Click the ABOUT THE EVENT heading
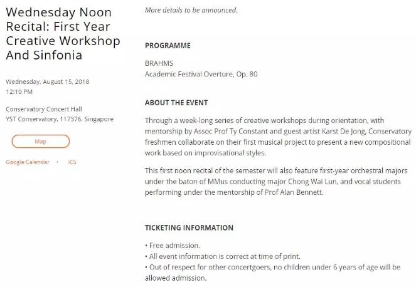 176,103
